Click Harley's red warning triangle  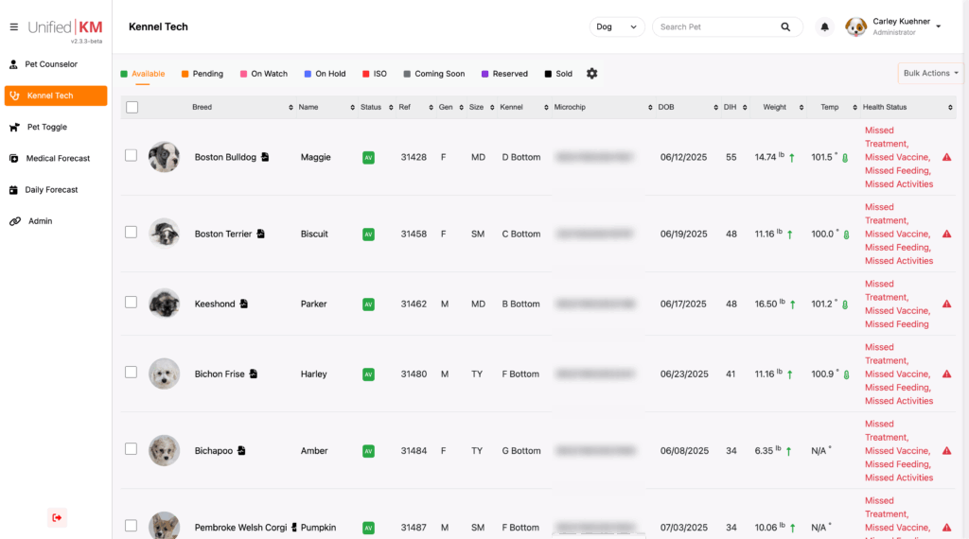946,374
